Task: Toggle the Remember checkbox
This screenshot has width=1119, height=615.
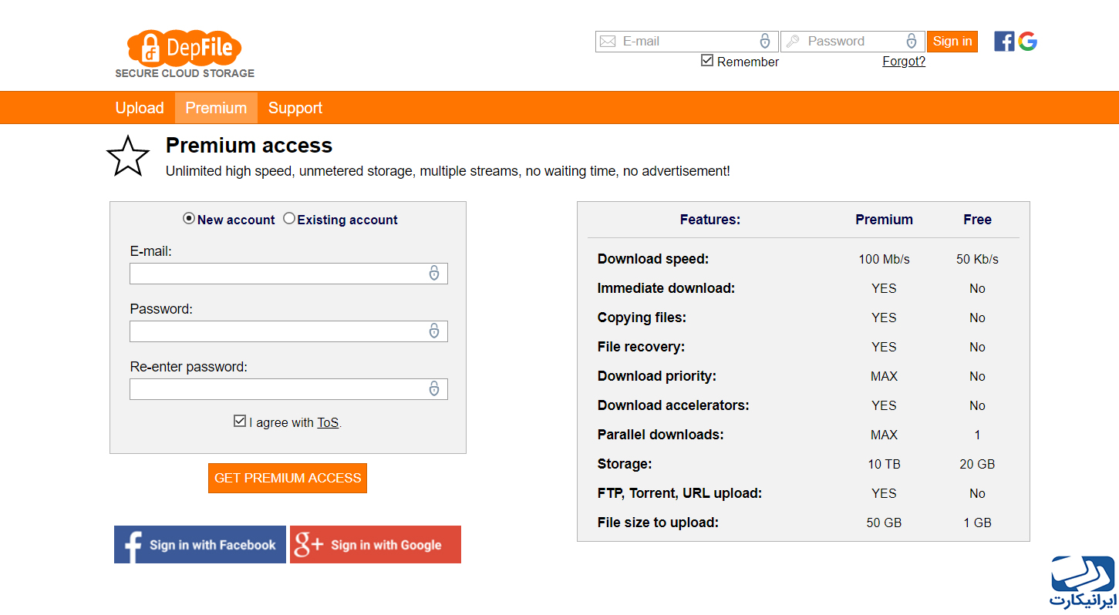Action: [x=707, y=60]
